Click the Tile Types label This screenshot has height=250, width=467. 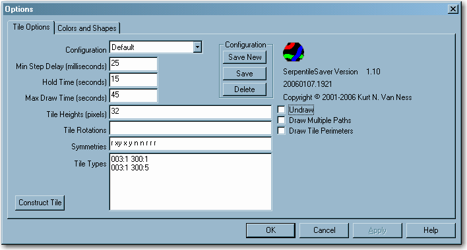click(90, 164)
